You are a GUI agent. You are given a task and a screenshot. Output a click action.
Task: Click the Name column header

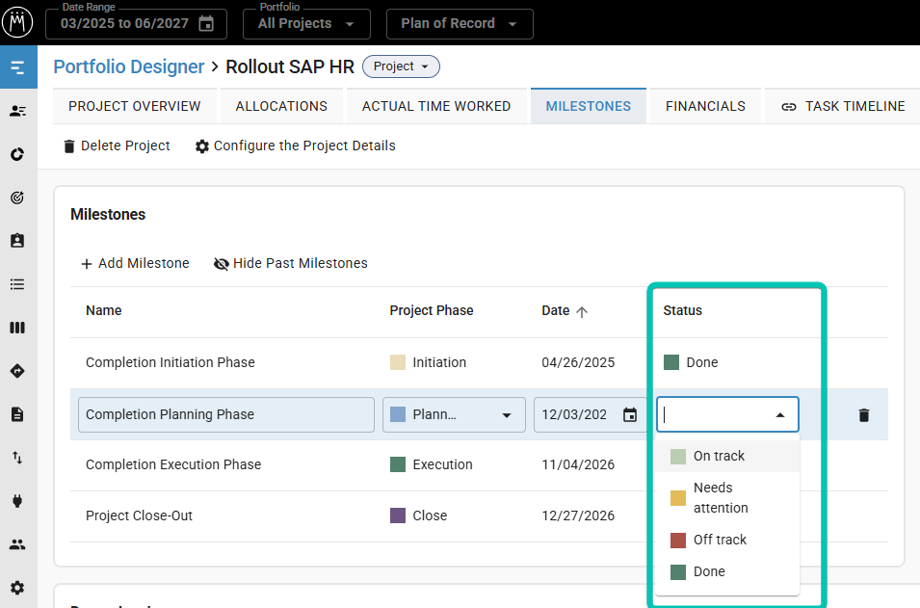(104, 310)
